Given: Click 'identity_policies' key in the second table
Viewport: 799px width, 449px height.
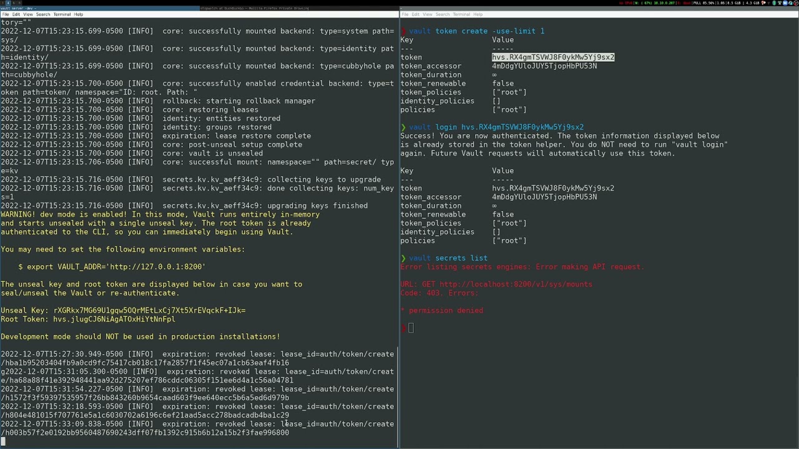Looking at the screenshot, I should pyautogui.click(x=437, y=232).
